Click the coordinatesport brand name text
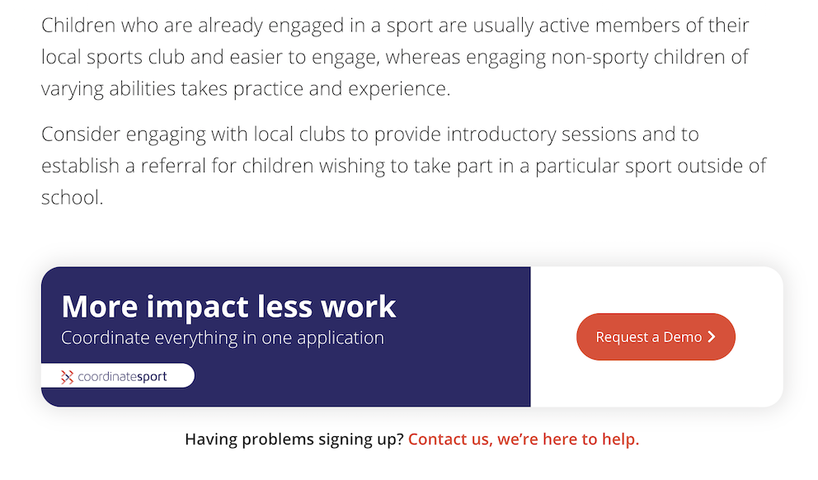 tap(122, 377)
